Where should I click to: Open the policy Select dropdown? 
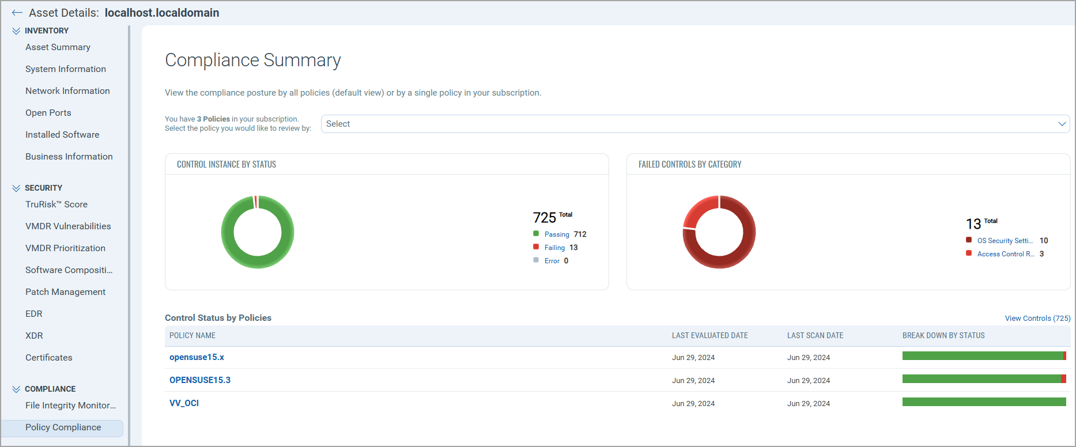point(695,124)
